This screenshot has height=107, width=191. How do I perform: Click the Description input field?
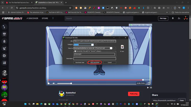tap(95, 59)
